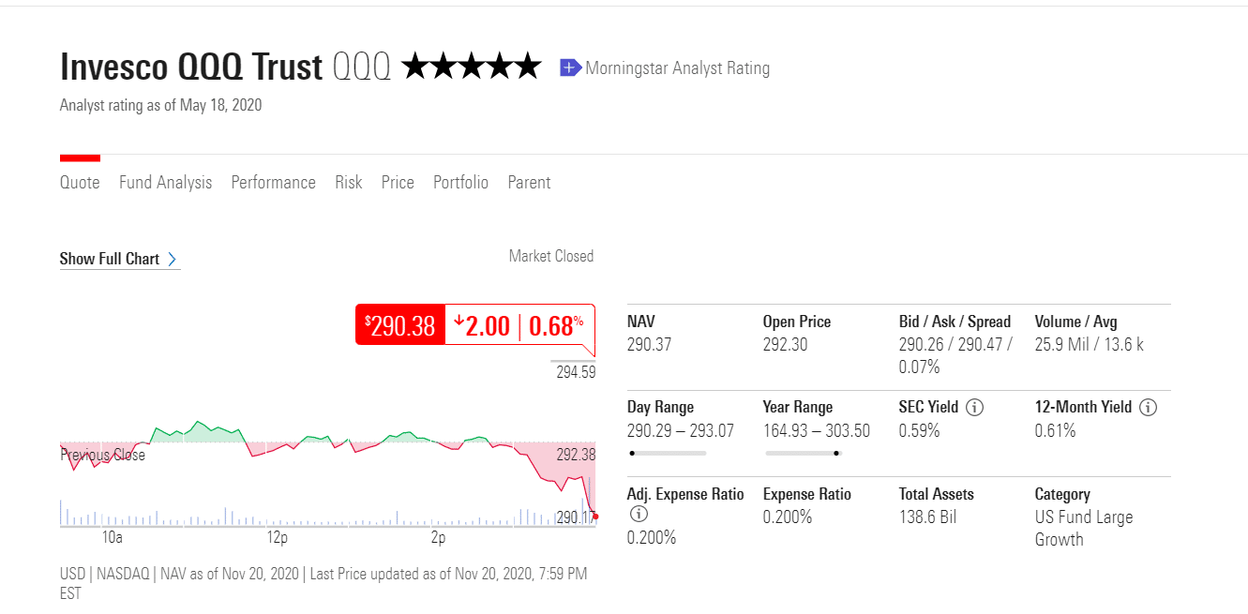This screenshot has width=1248, height=614.
Task: Click the NAV value 290.37
Action: (x=649, y=345)
